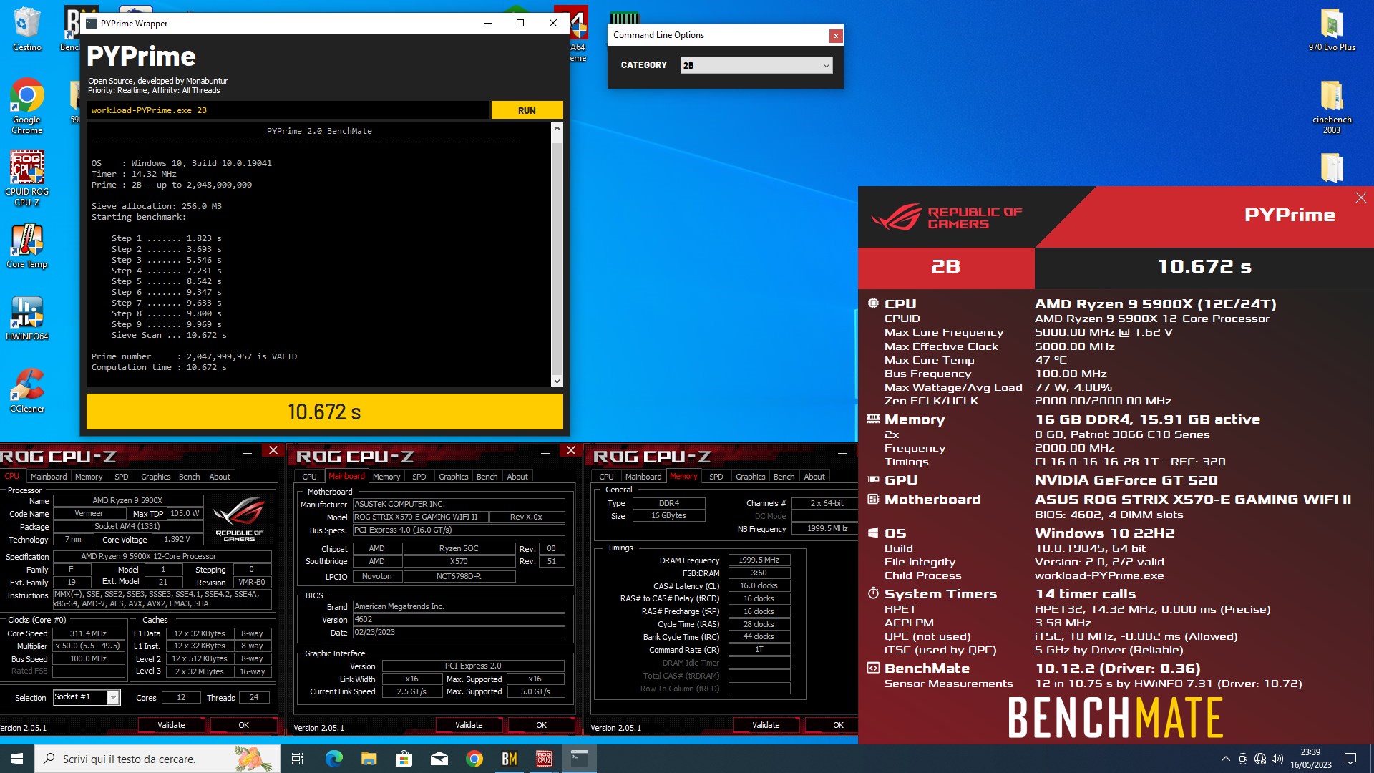The height and width of the screenshot is (773, 1374).
Task: Click the Code Name Vermeer field
Action: 89,514
